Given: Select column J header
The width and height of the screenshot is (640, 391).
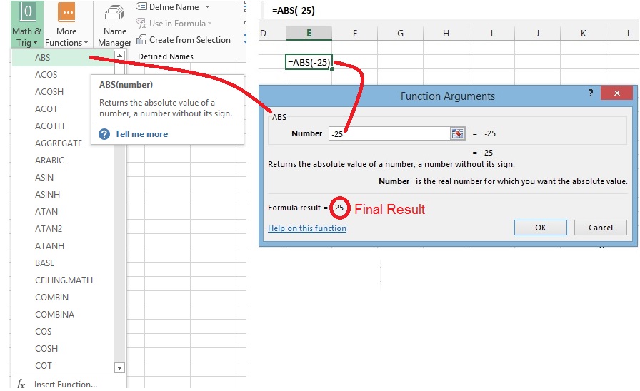Looking at the screenshot, I should click(x=538, y=33).
